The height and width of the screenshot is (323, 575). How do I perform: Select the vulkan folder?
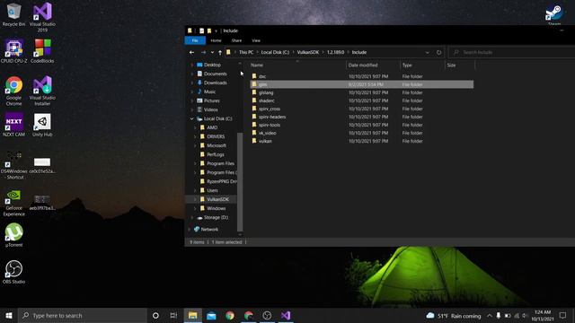click(265, 141)
